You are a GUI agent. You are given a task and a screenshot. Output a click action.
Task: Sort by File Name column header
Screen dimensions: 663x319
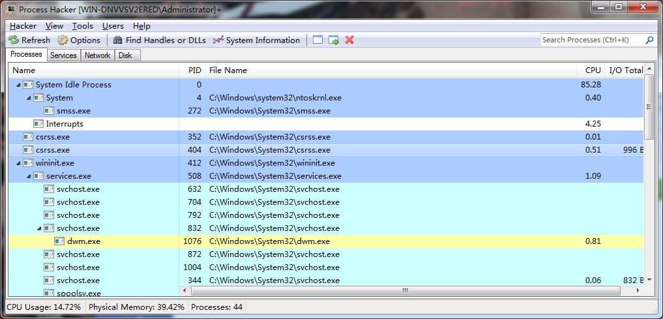[390, 70]
